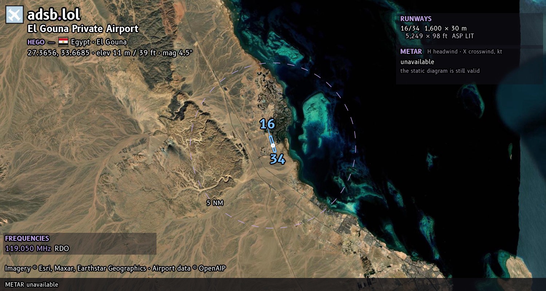
Task: Select El Gouna Private Airport heading
Action: [x=83, y=29]
